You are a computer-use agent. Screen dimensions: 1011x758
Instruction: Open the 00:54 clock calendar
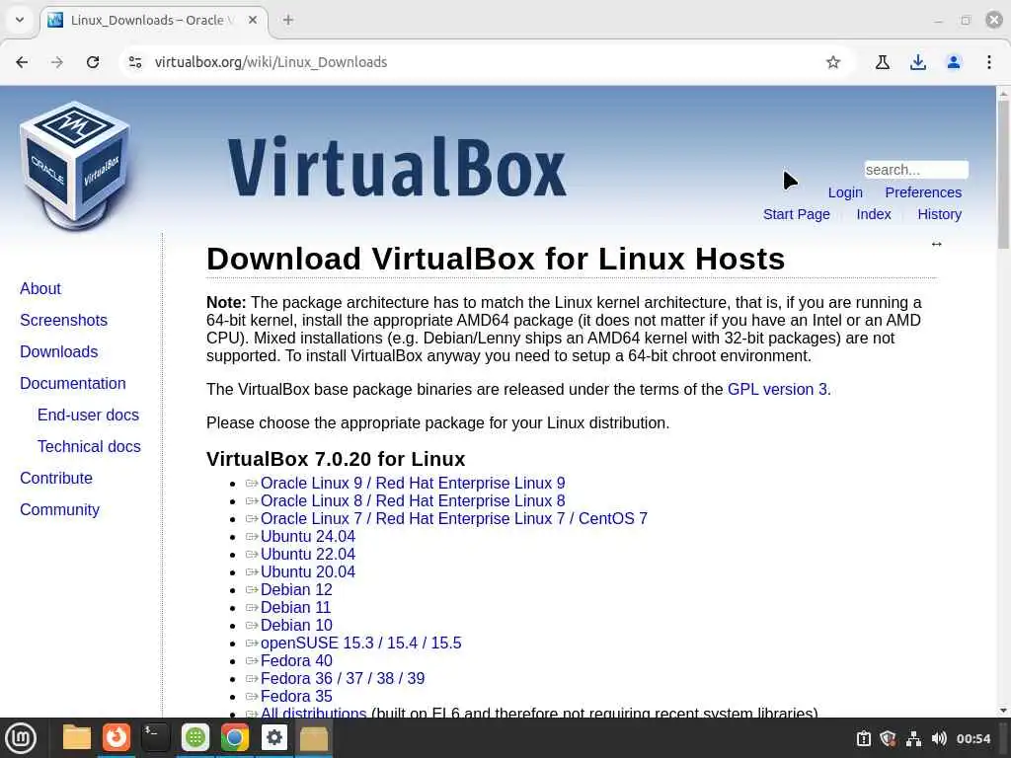(x=973, y=738)
